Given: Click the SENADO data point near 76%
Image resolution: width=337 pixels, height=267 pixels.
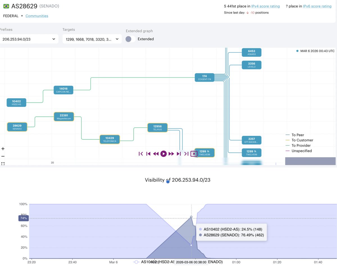Looking at the screenshot, I should (191, 217).
